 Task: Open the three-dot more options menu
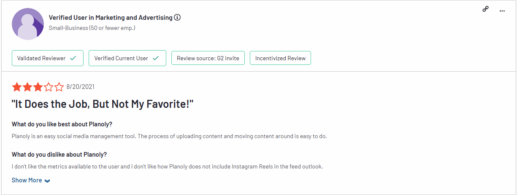pyautogui.click(x=502, y=11)
